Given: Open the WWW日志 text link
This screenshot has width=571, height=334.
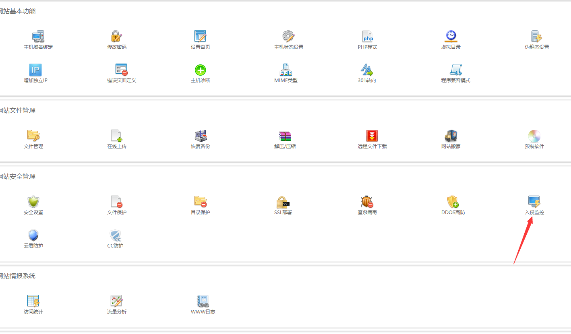Looking at the screenshot, I should click(203, 312).
